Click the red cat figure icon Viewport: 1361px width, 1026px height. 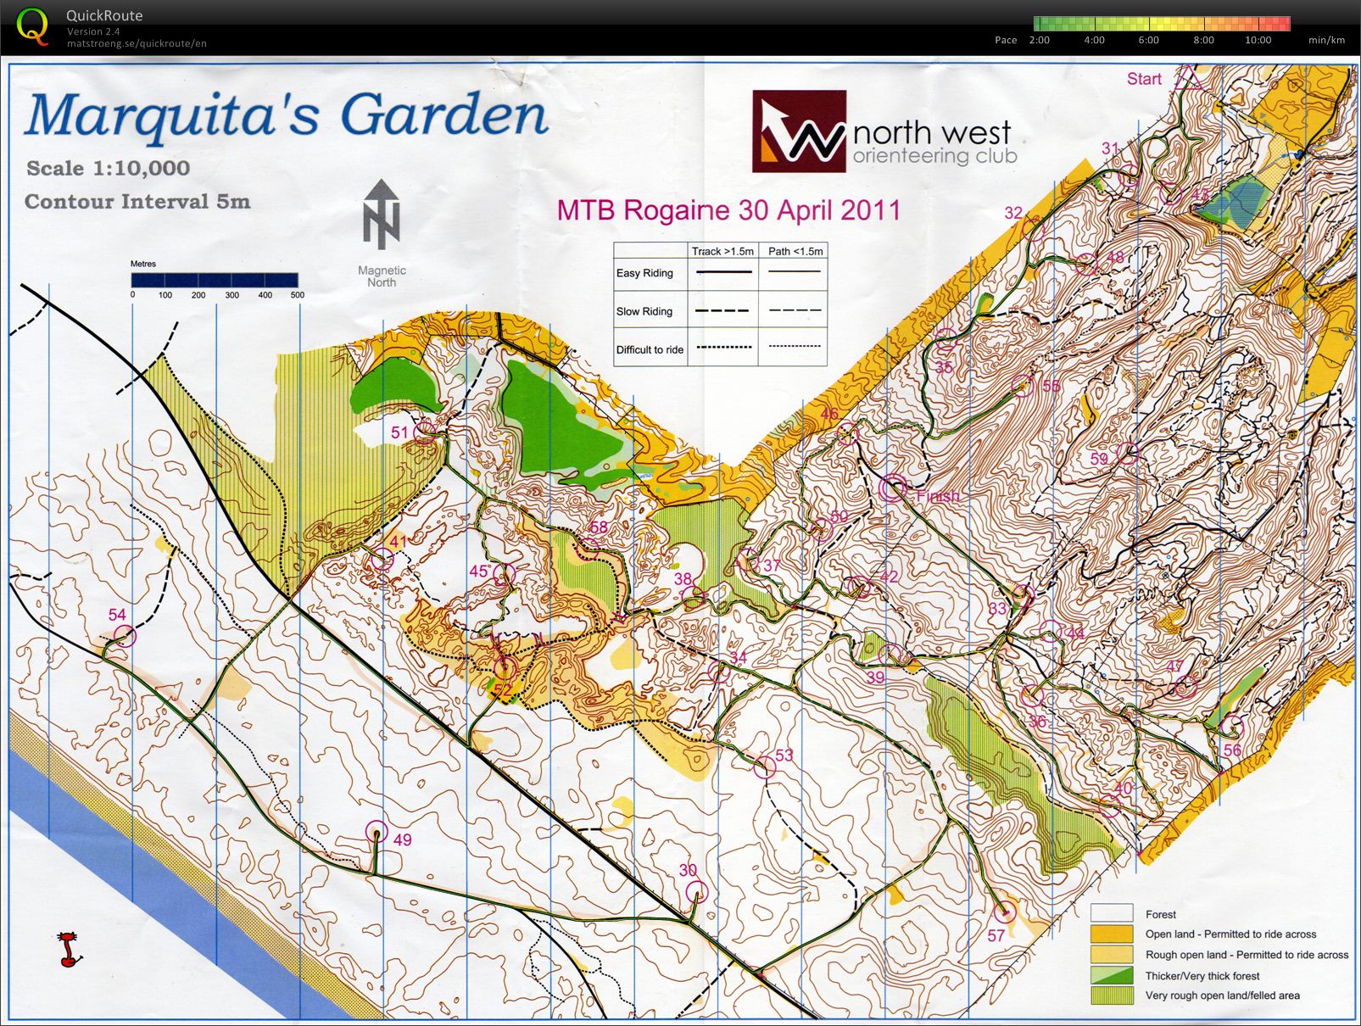point(70,949)
